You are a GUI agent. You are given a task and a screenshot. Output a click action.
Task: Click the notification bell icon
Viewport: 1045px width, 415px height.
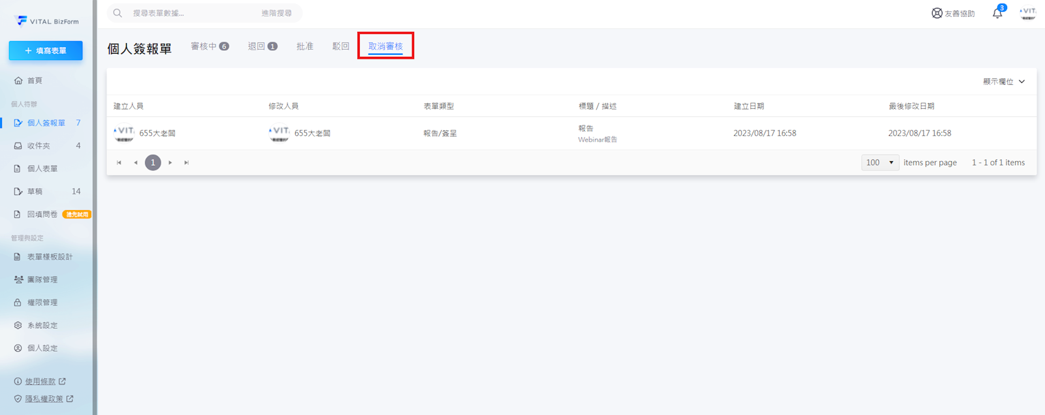tap(997, 13)
